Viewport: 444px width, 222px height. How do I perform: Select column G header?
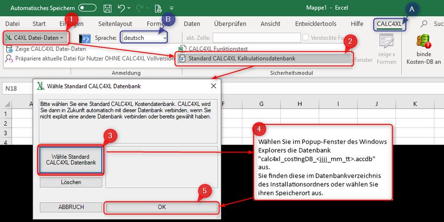tap(261, 104)
